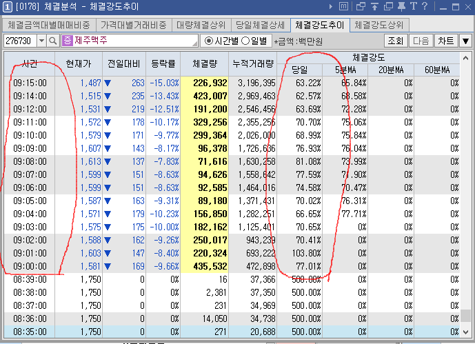475x344 pixels.
Task: Click the duplicate window icon in title bar
Action: tap(387, 7)
